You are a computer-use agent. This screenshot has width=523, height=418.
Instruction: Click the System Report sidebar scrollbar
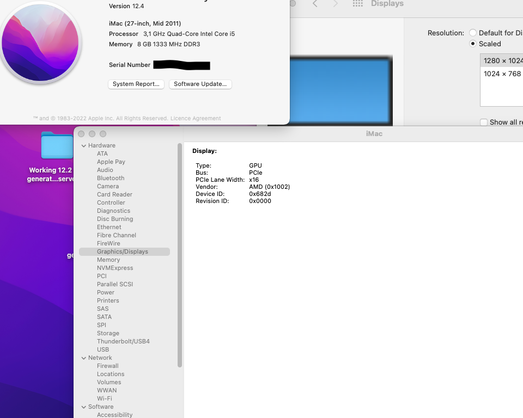point(180,255)
